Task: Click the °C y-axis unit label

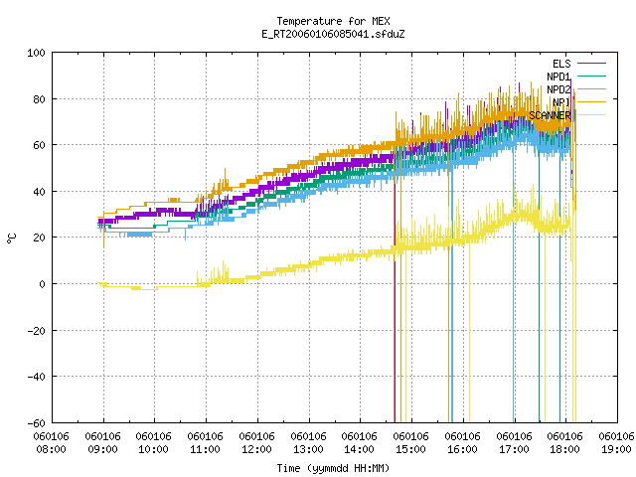Action: tap(12, 238)
